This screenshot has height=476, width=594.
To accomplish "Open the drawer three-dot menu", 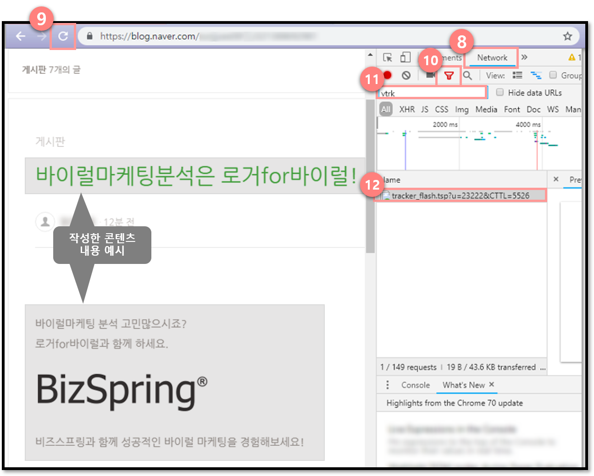I will click(388, 385).
